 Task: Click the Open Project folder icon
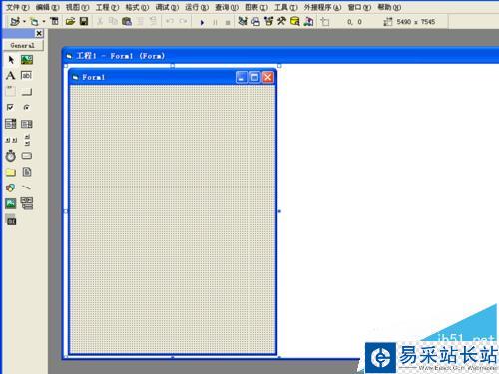tap(70, 22)
